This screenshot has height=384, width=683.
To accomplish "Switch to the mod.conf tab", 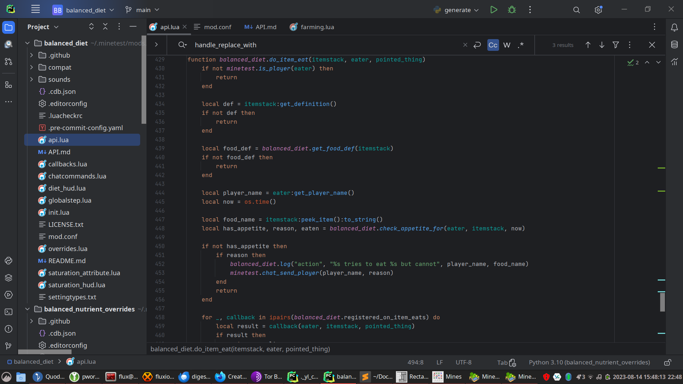I will point(213,27).
